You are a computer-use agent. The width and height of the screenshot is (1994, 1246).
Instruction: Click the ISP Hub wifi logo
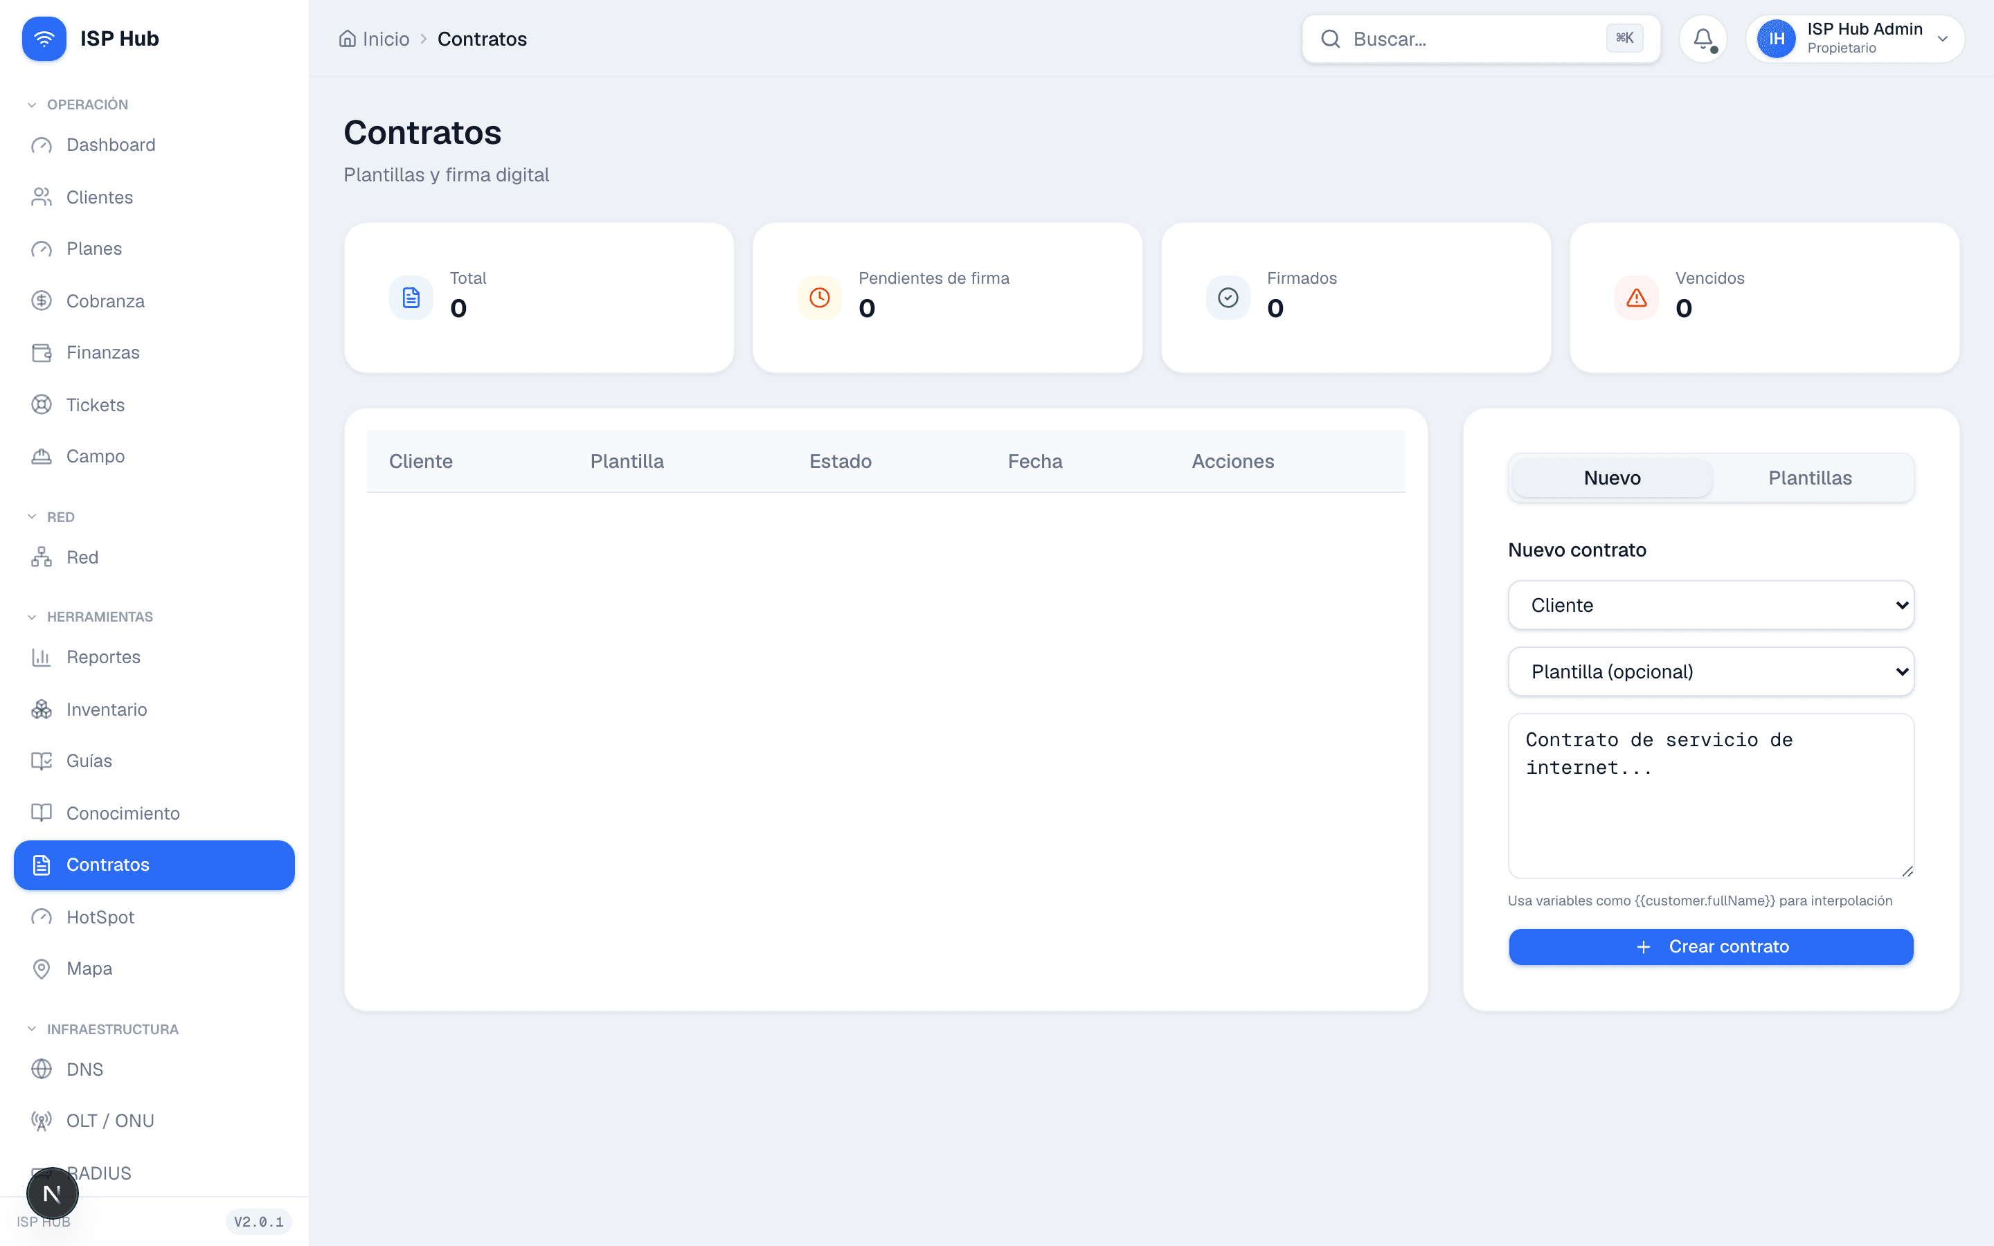44,39
